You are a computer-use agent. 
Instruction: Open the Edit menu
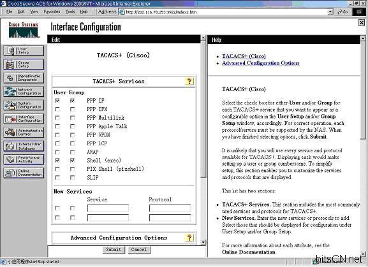21,11
